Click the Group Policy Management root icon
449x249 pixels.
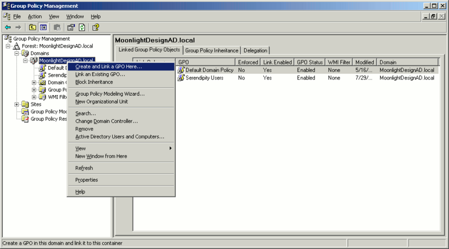pos(8,39)
